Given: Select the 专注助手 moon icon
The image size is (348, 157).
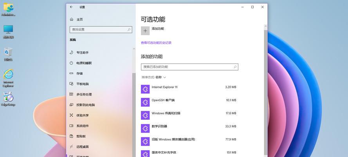Looking at the screenshot, I should pos(71,53).
